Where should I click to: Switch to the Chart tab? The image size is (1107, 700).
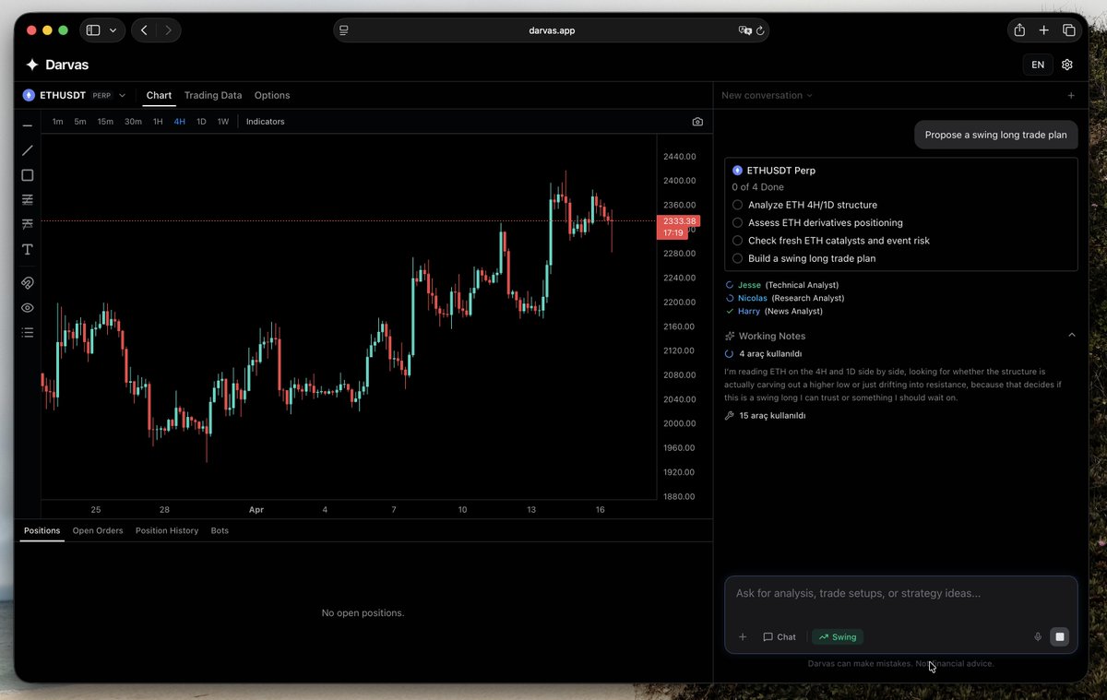click(x=159, y=95)
